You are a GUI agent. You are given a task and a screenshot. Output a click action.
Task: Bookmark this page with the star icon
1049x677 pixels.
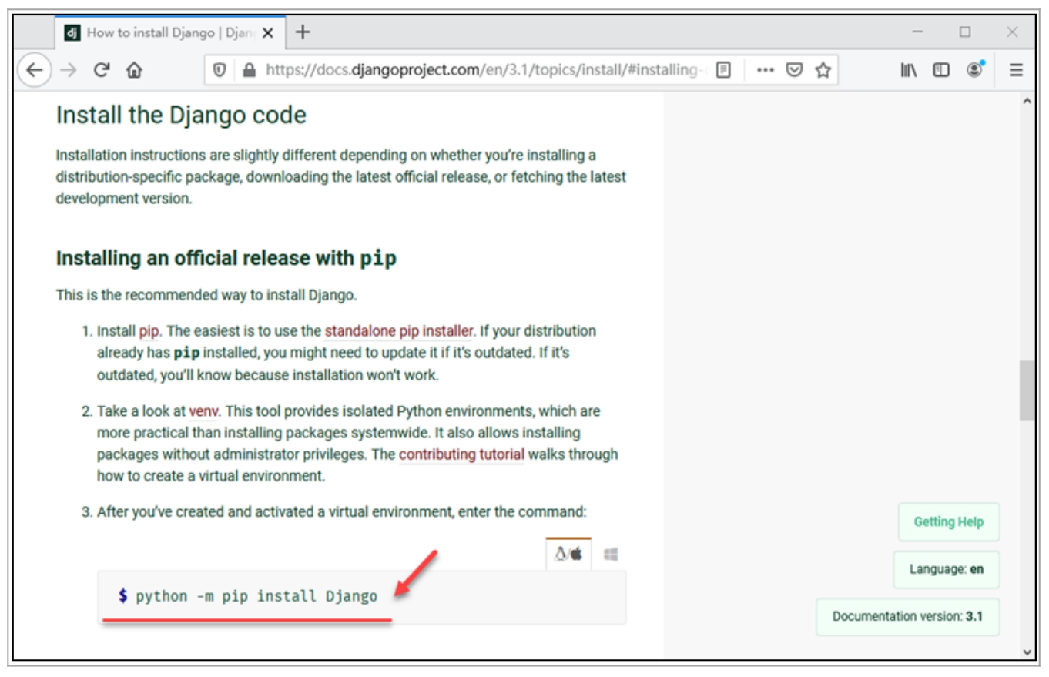click(x=823, y=70)
